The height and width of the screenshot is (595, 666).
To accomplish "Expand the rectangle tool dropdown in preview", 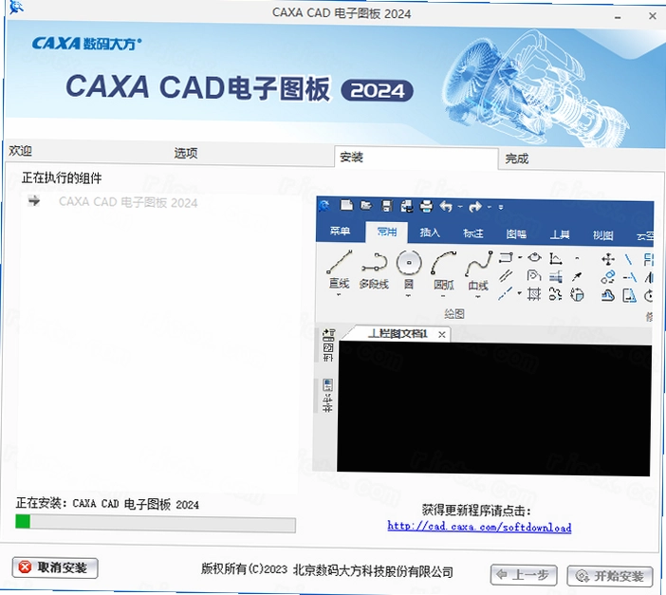I will coord(520,257).
